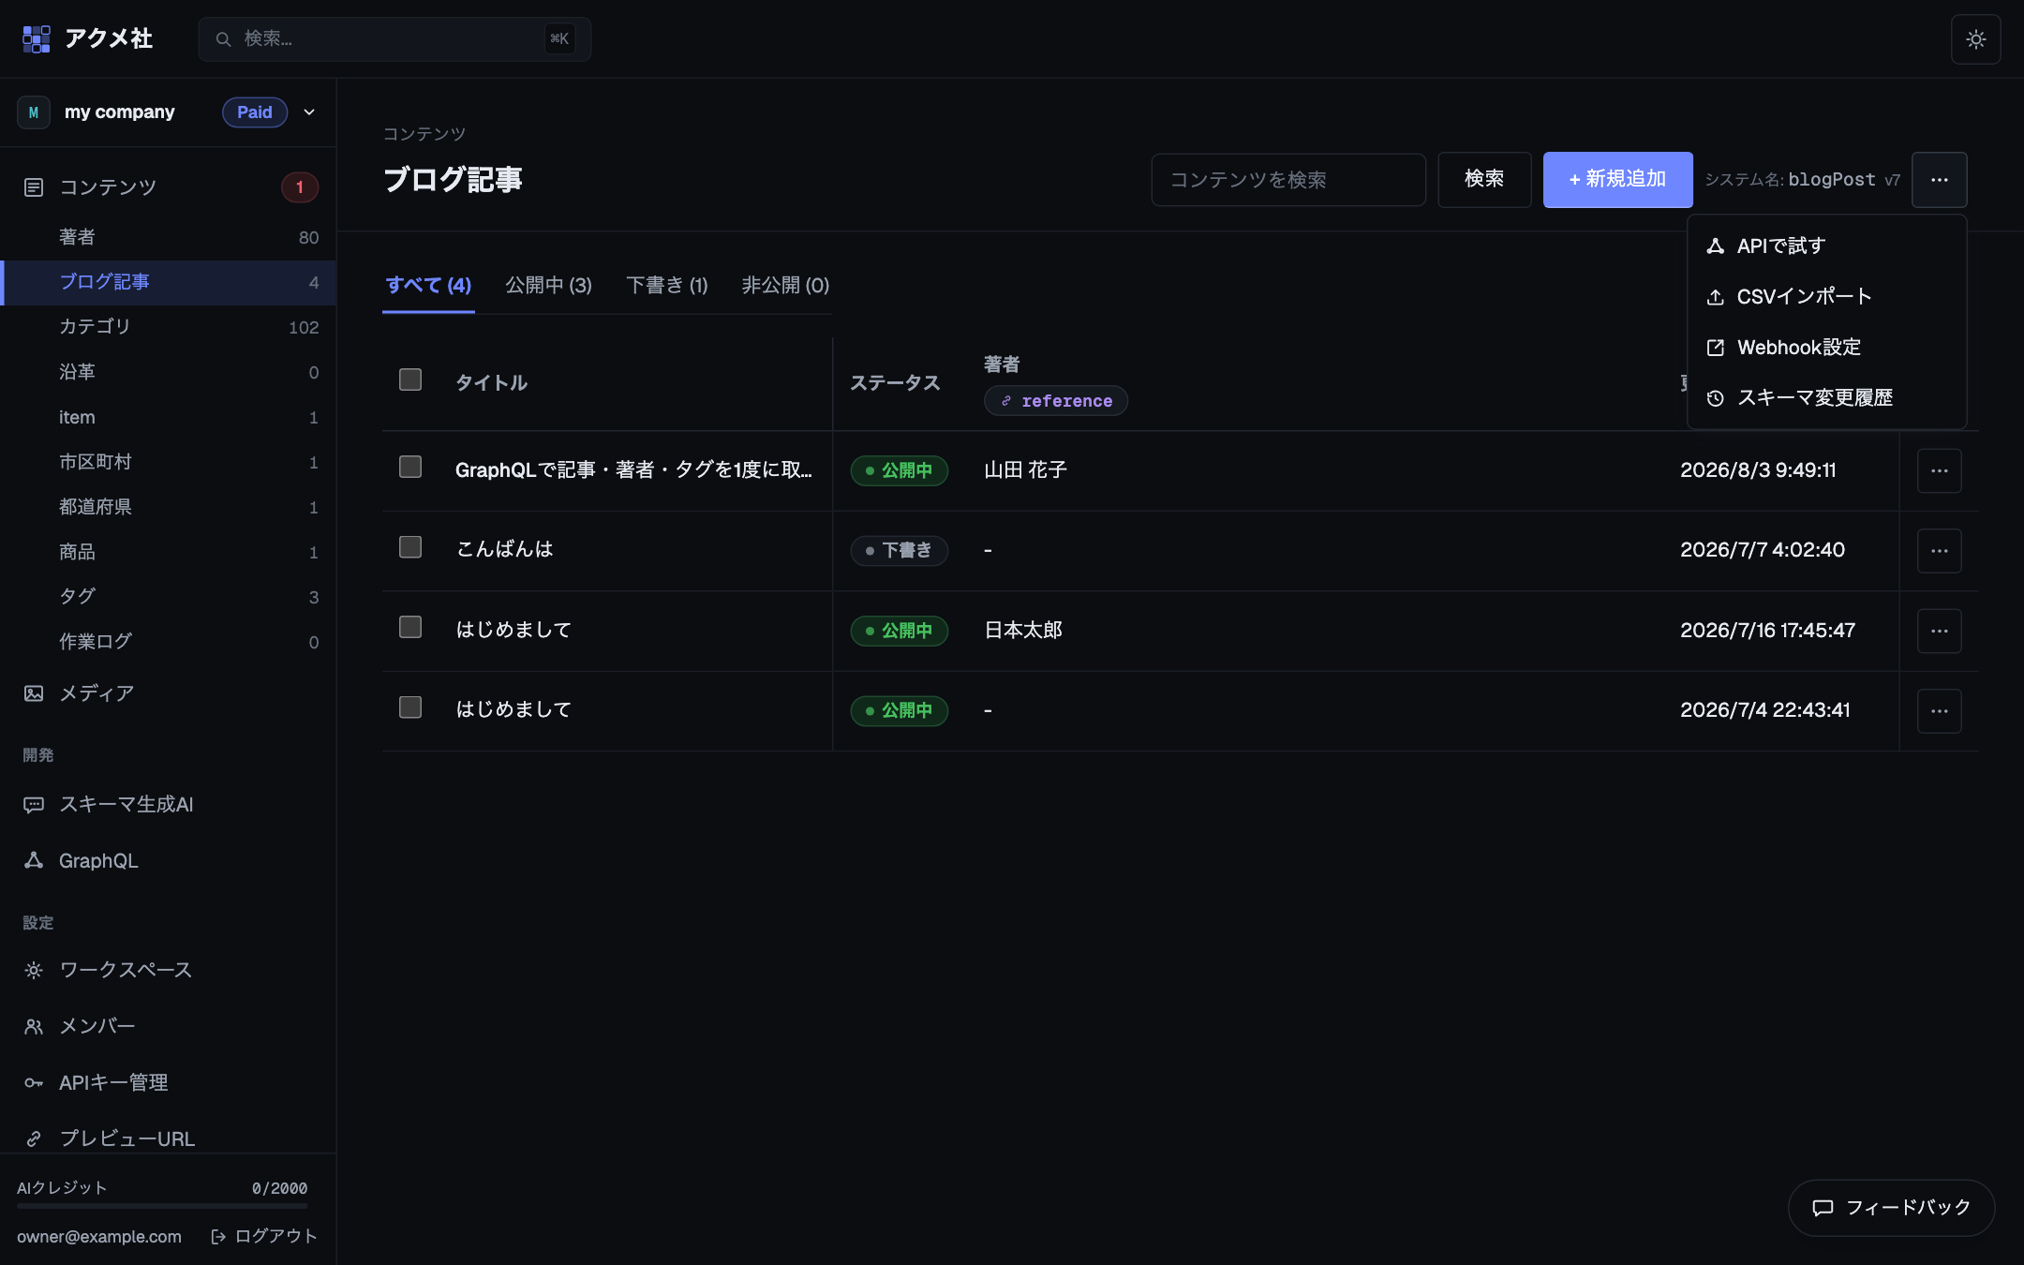Image resolution: width=2024 pixels, height=1265 pixels.
Task: Choose スキーマ変更履歴 from the menu
Action: pos(1826,398)
